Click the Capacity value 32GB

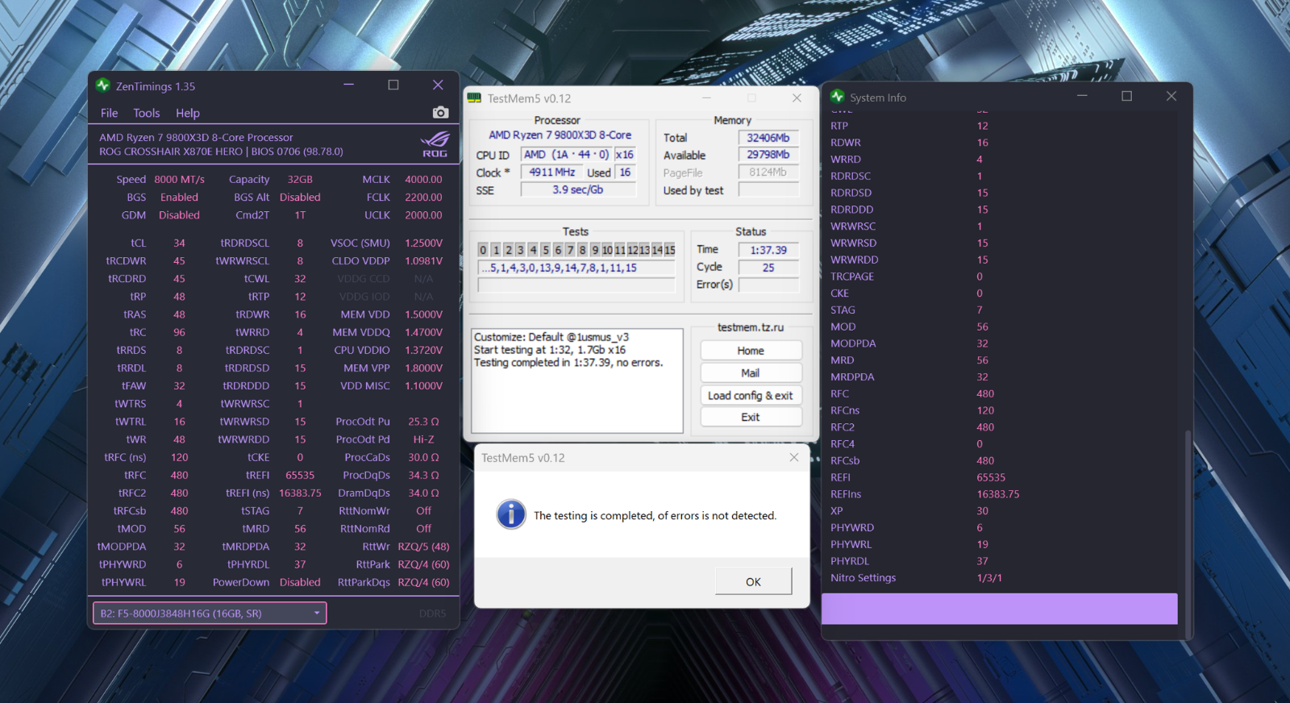[300, 180]
